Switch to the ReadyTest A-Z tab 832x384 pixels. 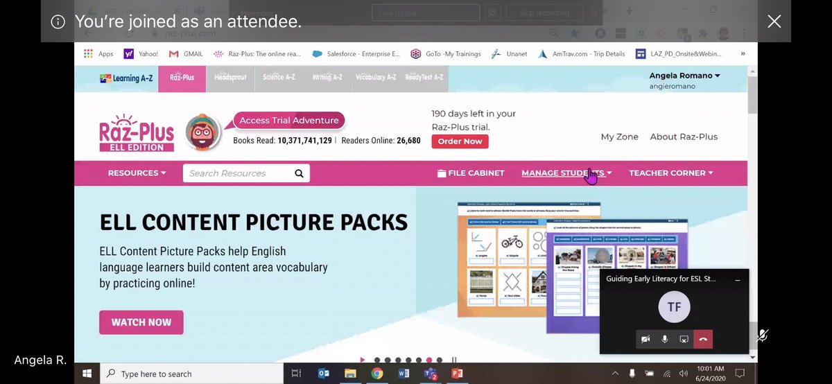(424, 78)
